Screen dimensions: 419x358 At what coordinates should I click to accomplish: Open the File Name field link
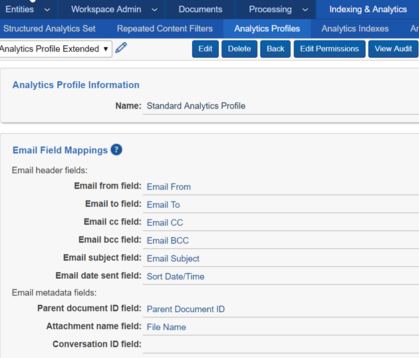pyautogui.click(x=166, y=327)
